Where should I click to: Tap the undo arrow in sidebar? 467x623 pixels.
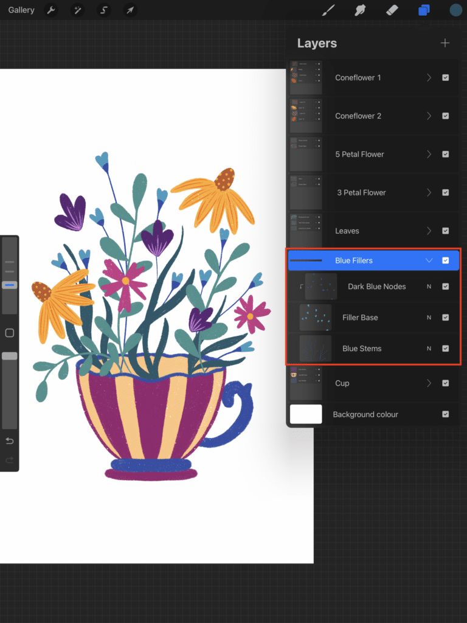point(10,440)
